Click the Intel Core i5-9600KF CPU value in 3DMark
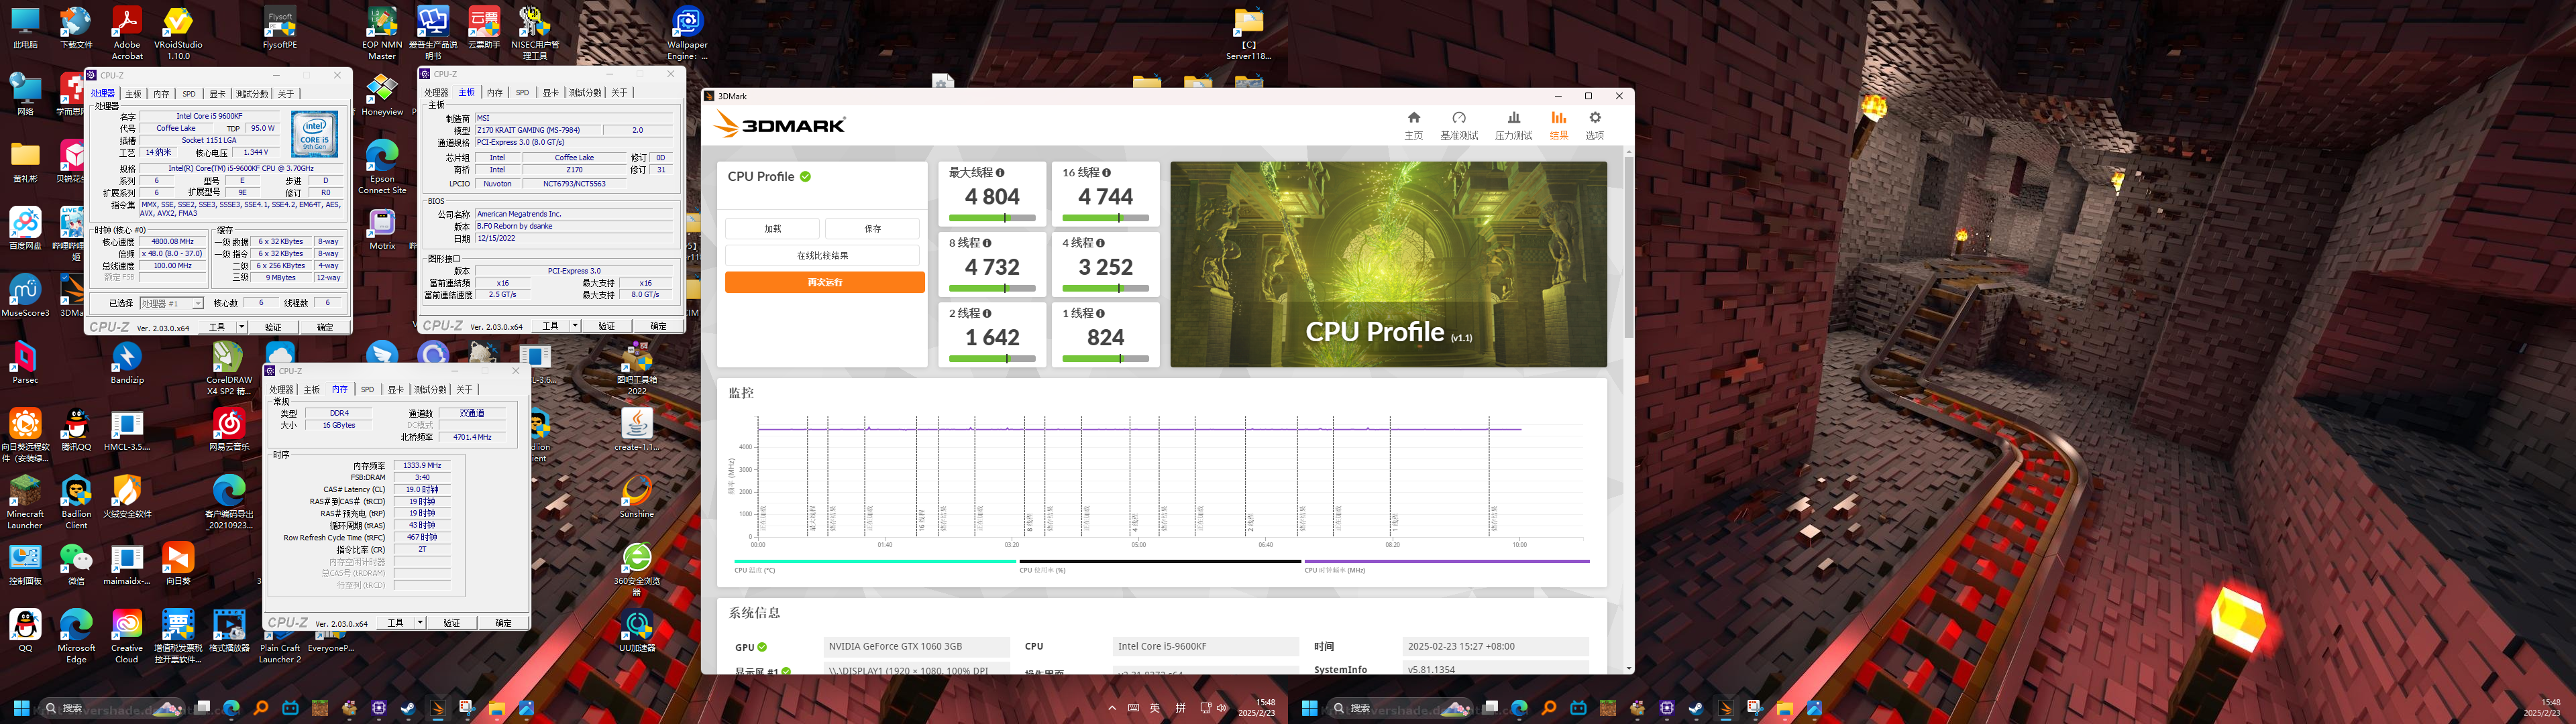 [x=1205, y=647]
